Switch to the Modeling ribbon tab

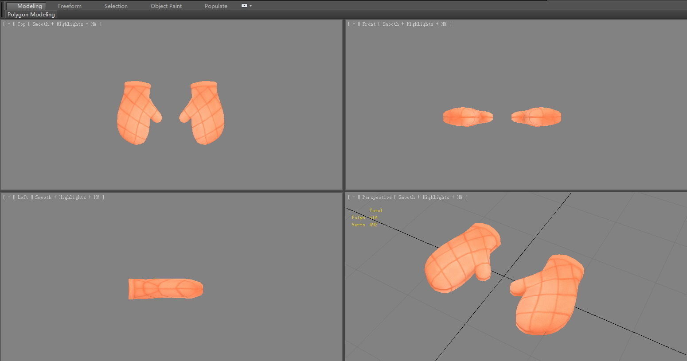pos(29,6)
